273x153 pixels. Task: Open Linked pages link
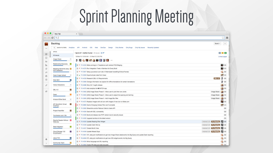pyautogui.click(x=223, y=57)
